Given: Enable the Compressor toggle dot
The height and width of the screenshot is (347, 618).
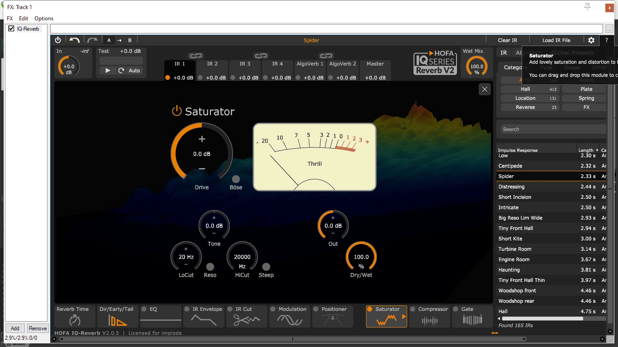Looking at the screenshot, I should [x=413, y=309].
